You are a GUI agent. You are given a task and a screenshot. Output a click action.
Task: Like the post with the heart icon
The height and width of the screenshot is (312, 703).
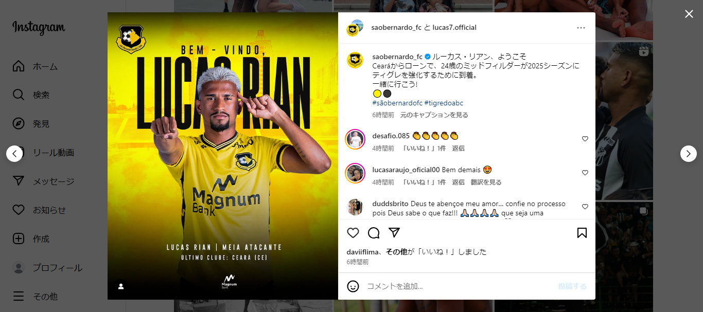pos(353,233)
